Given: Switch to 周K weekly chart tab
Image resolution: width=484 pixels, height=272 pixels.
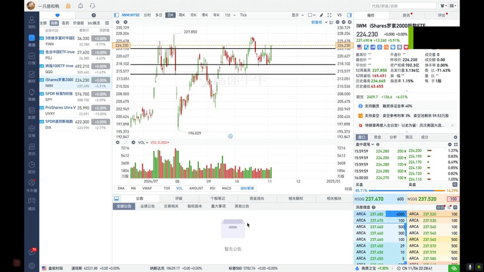Looking at the screenshot, I should [182, 15].
